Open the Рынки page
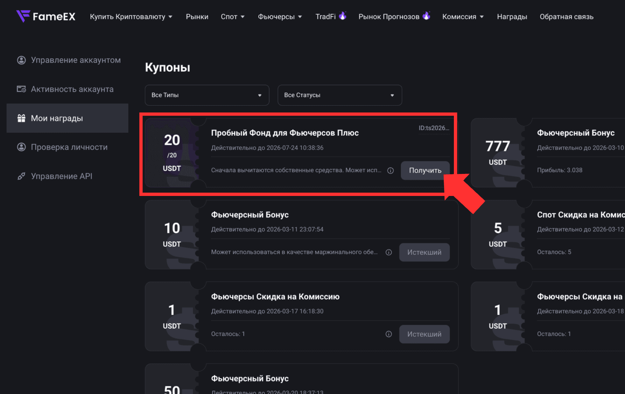 click(x=197, y=17)
